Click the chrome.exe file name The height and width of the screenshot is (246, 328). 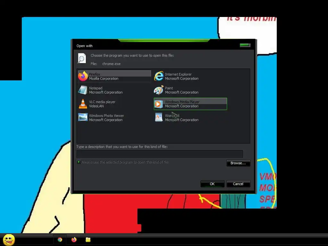pos(111,64)
